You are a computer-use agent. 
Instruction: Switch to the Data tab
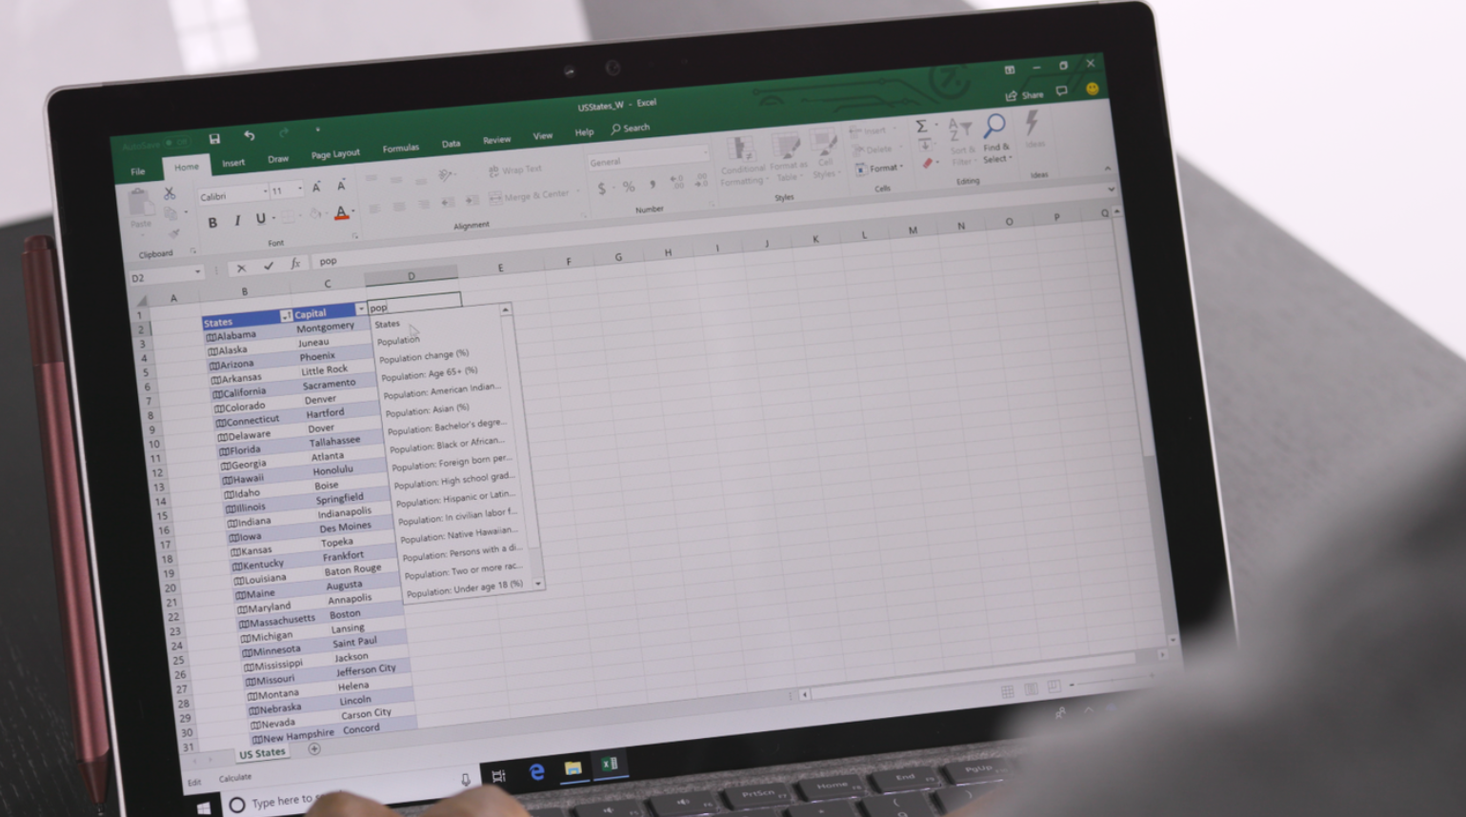(x=451, y=145)
